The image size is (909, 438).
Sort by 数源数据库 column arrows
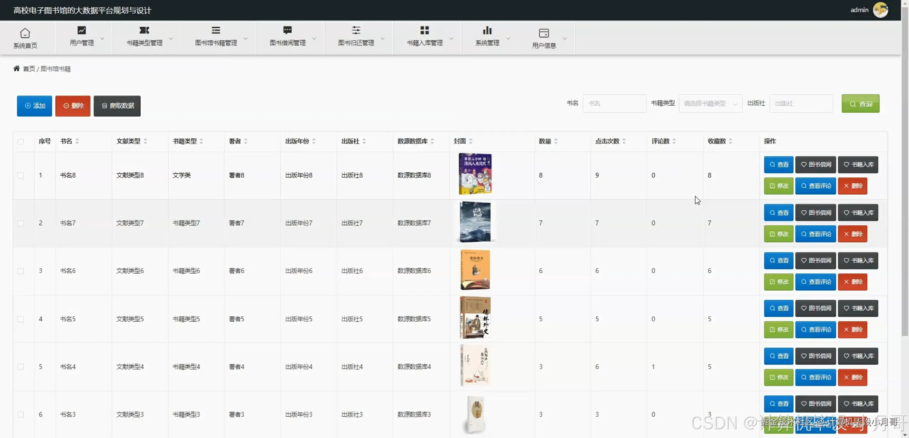click(432, 141)
